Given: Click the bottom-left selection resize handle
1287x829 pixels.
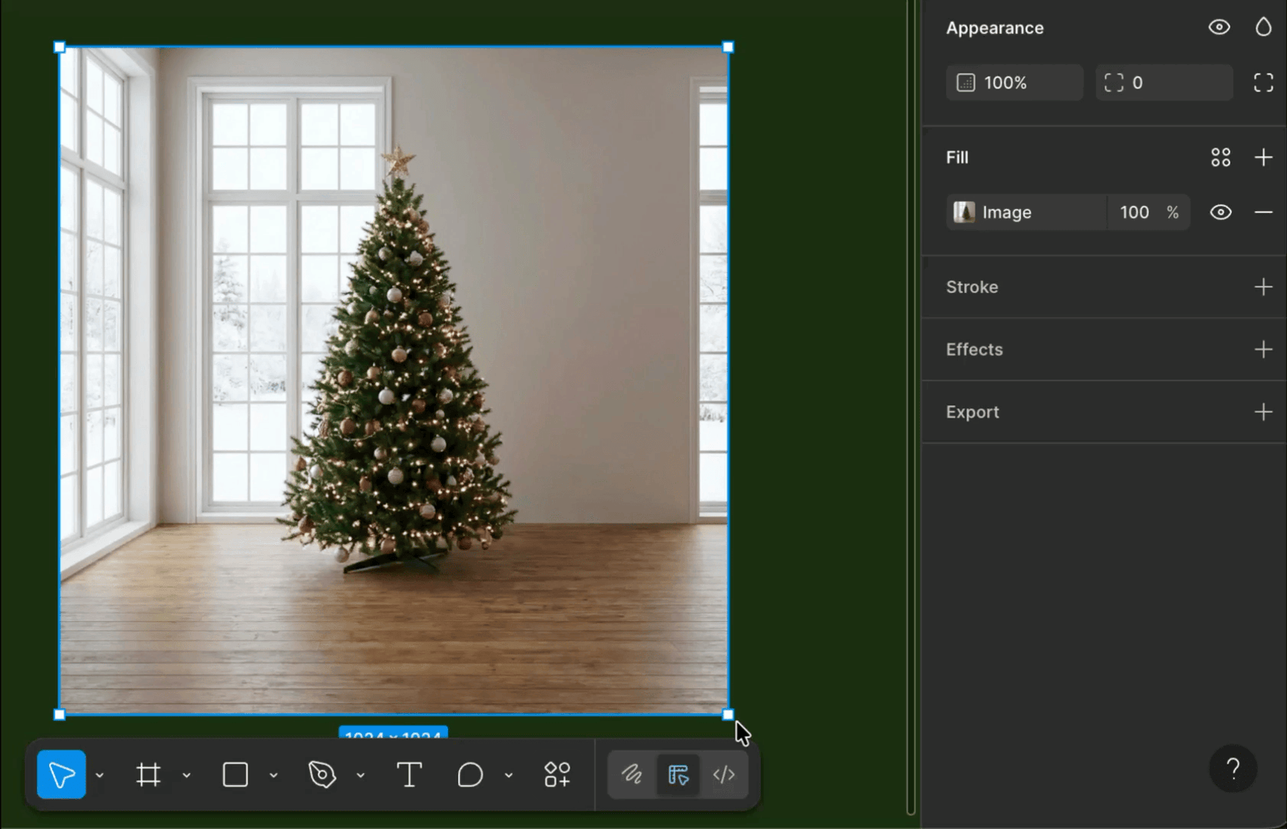Looking at the screenshot, I should click(60, 714).
